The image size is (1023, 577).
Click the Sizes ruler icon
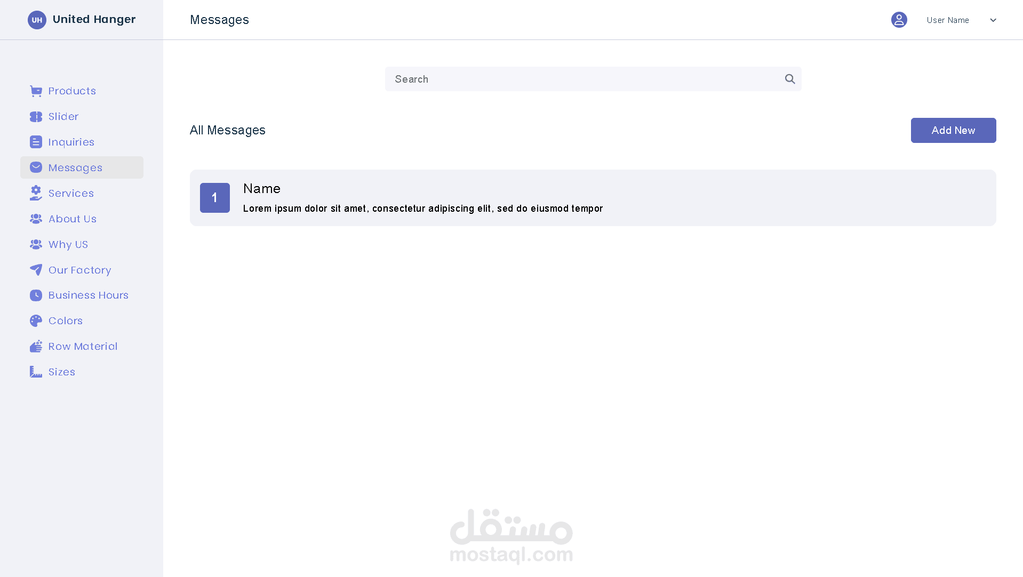[x=36, y=372]
